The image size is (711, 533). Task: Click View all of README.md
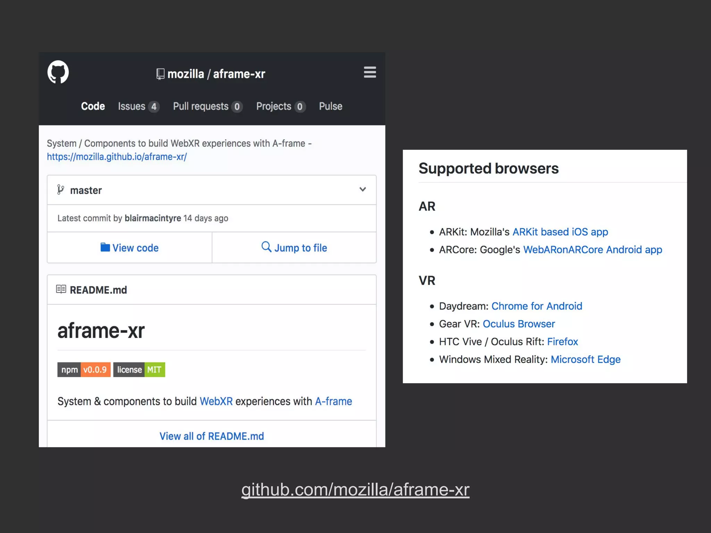pyautogui.click(x=212, y=436)
